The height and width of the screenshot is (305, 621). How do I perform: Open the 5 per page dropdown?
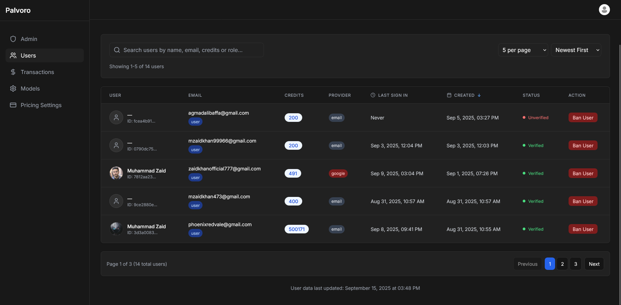[523, 50]
